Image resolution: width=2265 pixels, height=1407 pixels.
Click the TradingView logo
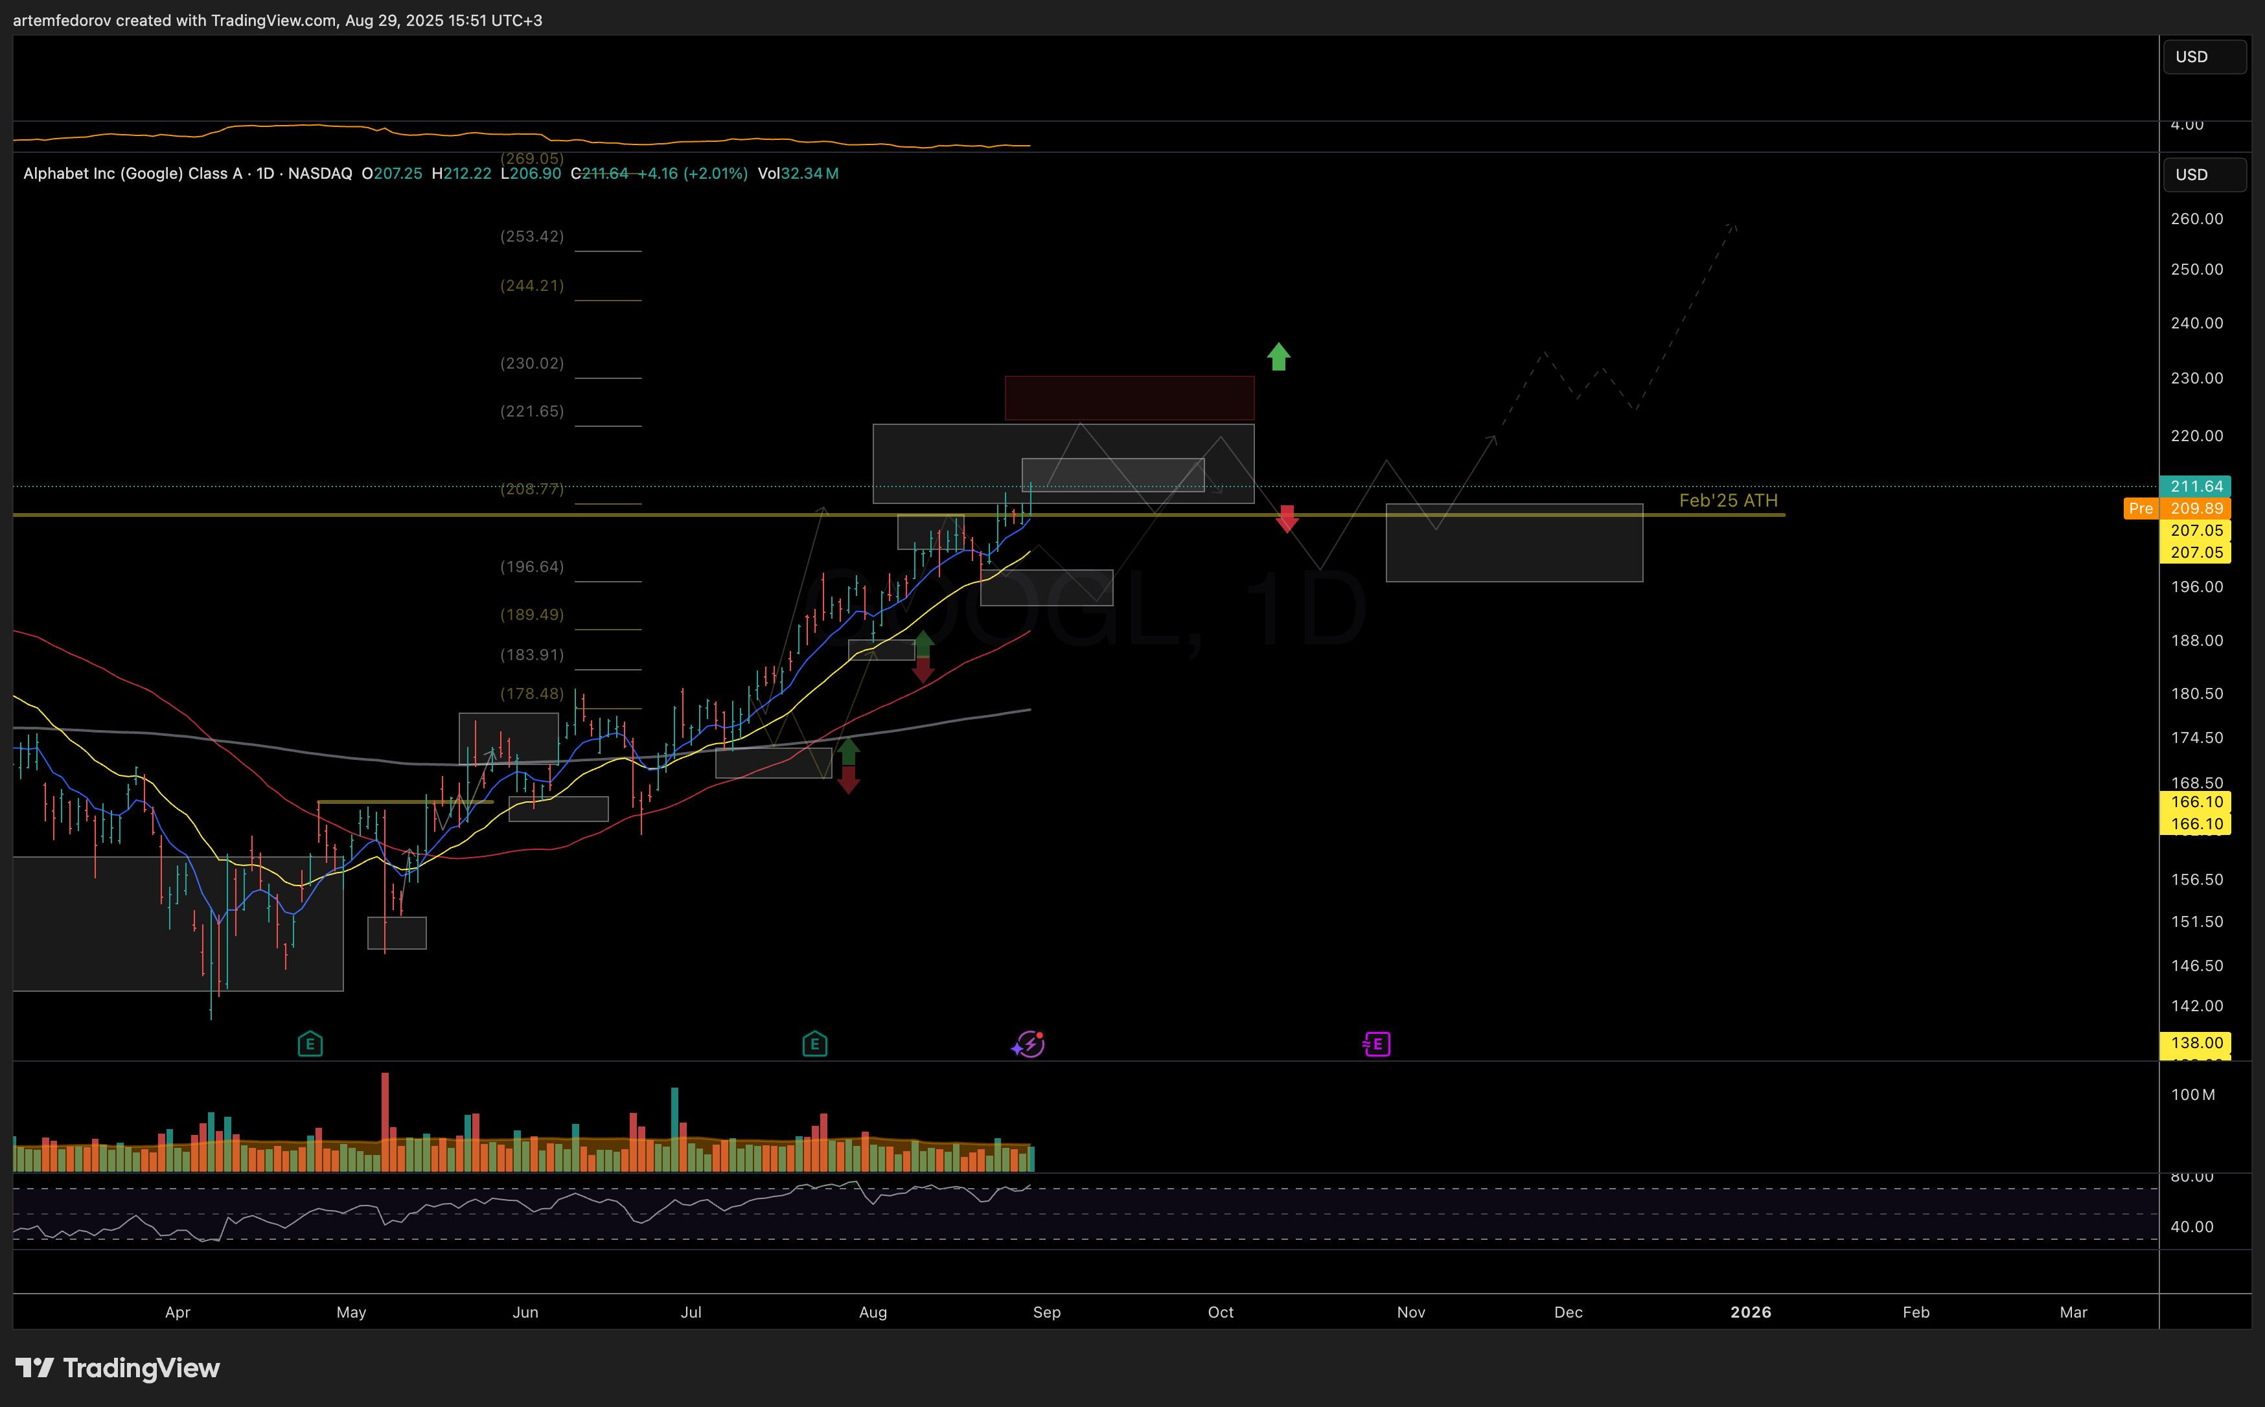118,1368
